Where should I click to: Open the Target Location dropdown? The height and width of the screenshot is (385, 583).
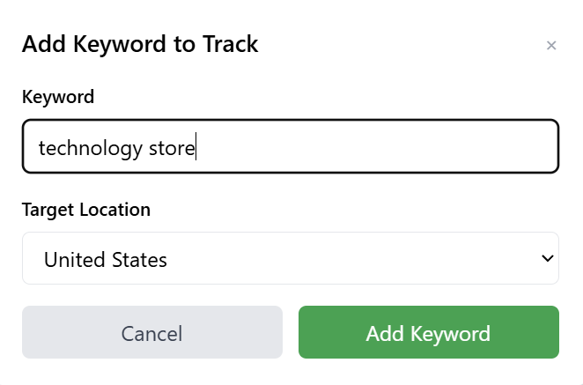pyautogui.click(x=291, y=259)
